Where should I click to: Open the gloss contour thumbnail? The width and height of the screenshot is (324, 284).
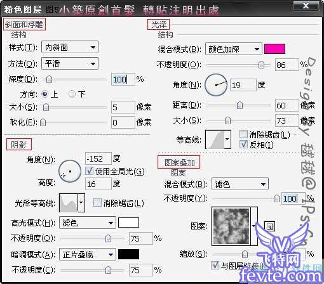coord(69,203)
